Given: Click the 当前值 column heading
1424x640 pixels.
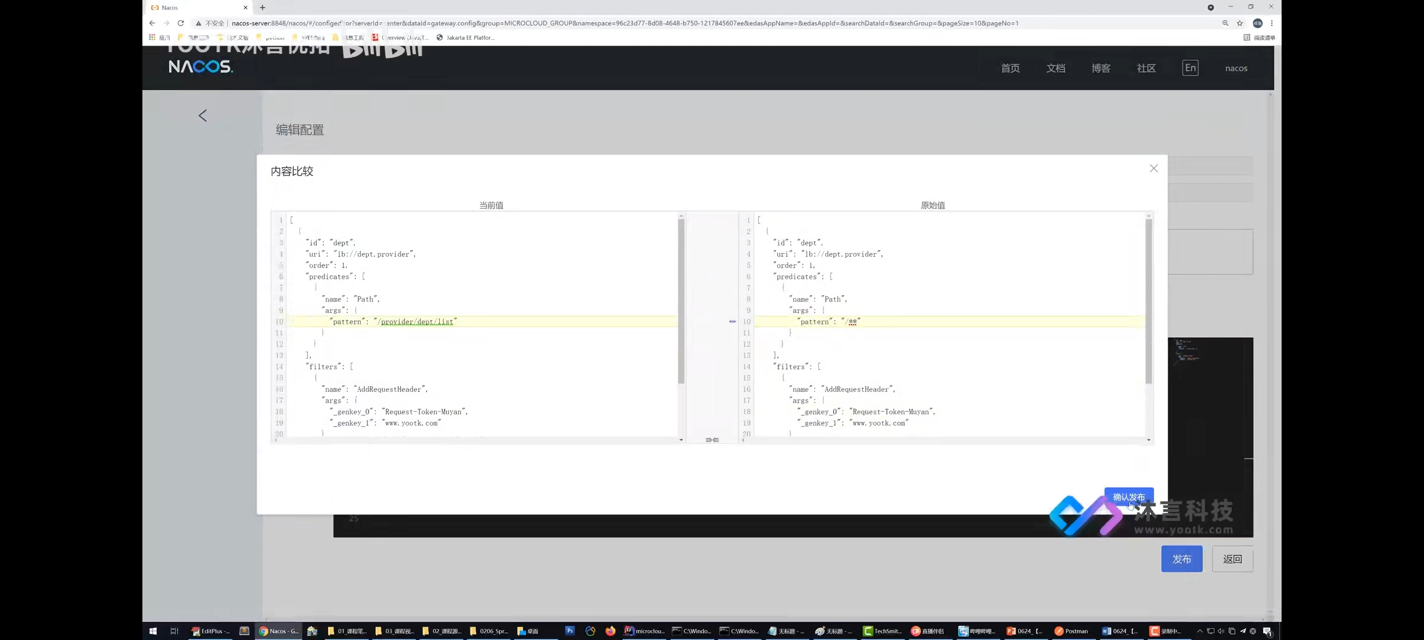Looking at the screenshot, I should [x=491, y=205].
